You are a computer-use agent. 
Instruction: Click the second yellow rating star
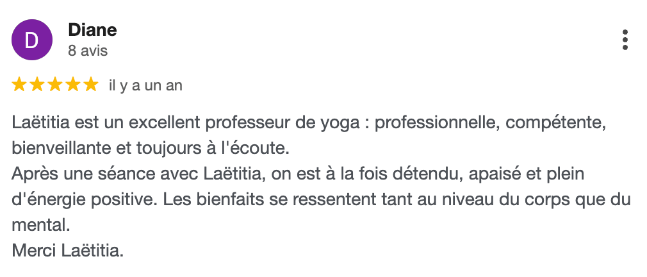point(37,85)
